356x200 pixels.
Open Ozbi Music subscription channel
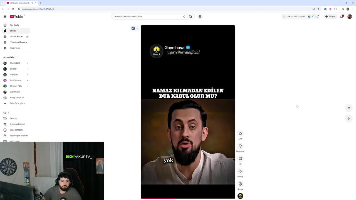coord(16,92)
